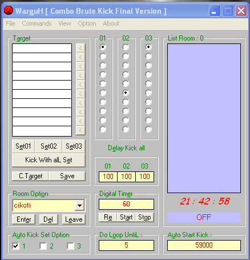250x260 pixels.
Task: Click the arrow button beside seventh Target row
Action: pyautogui.click(x=80, y=103)
